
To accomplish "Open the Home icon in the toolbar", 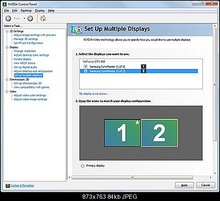I will [x=43, y=18].
